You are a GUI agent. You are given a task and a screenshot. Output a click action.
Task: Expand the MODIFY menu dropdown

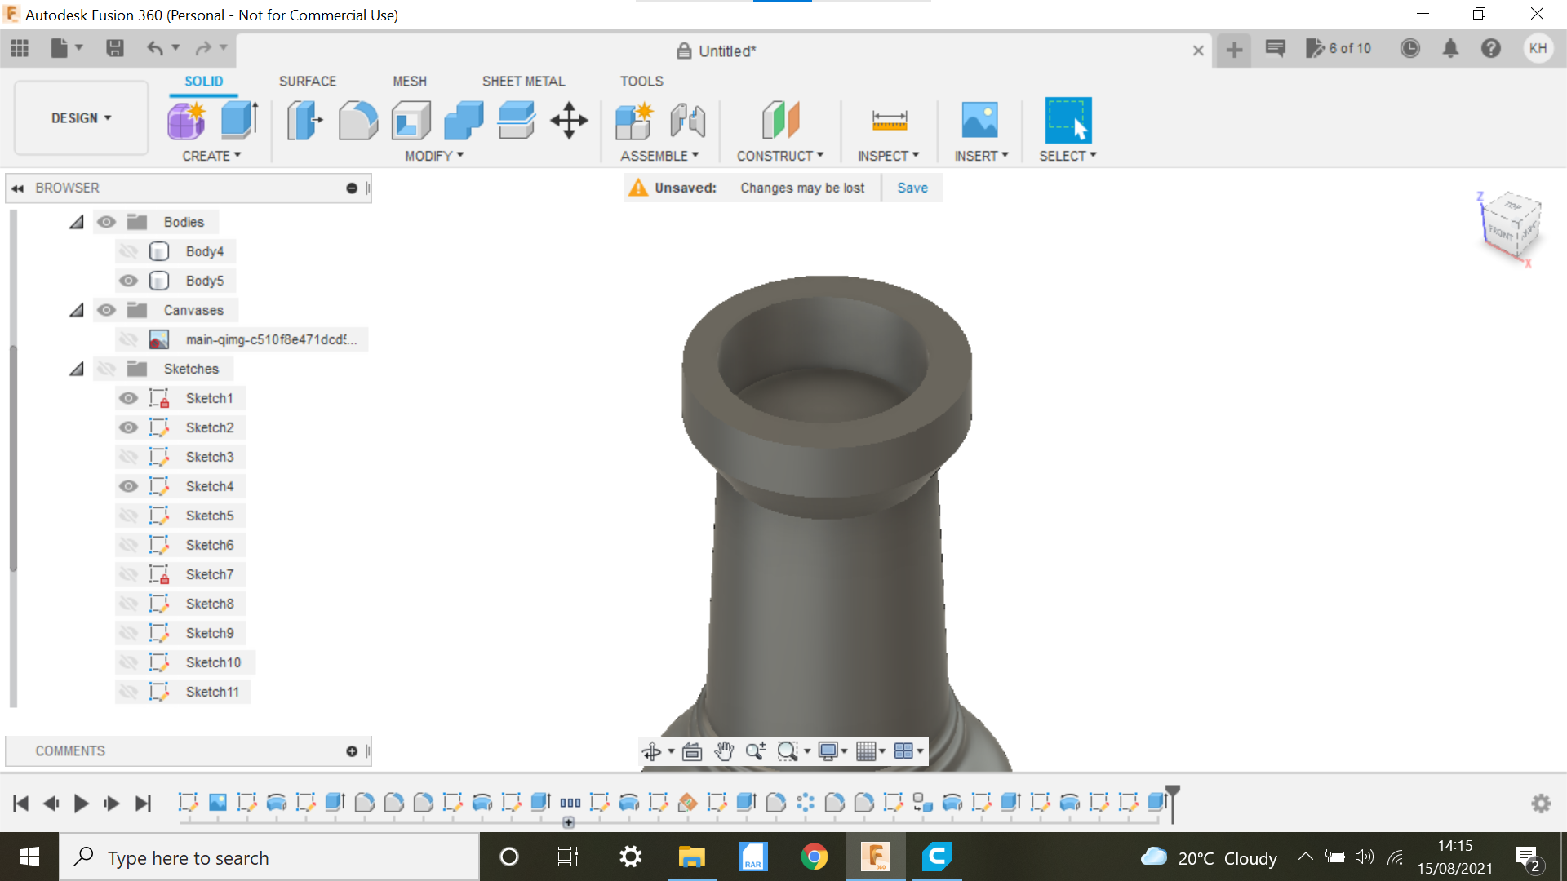434,156
